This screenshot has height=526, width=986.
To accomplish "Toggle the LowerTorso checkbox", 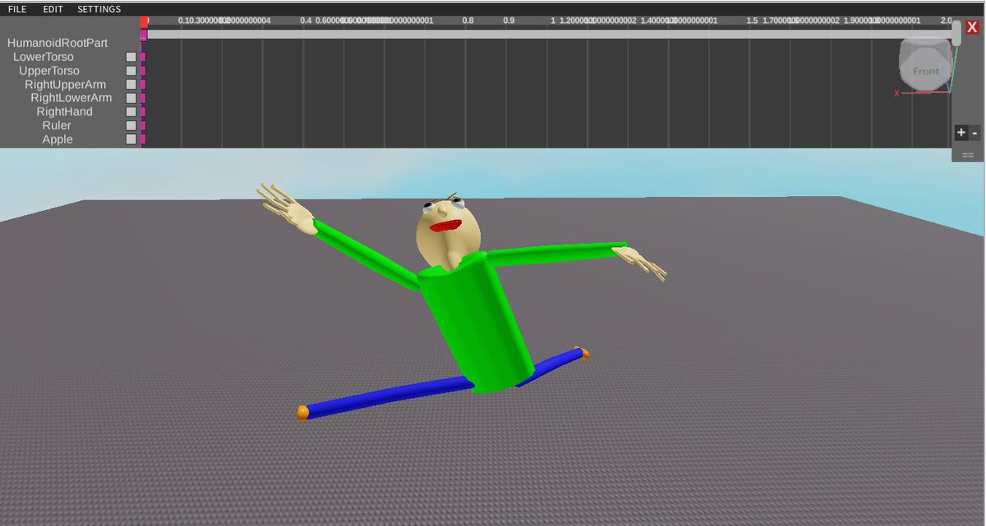I will pos(131,57).
